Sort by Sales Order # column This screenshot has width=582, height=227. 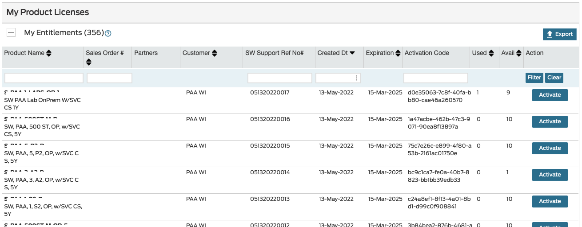coord(89,62)
